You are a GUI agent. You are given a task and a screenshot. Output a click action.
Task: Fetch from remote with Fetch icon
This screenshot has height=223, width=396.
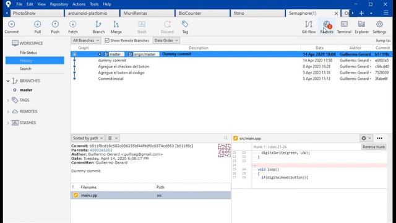point(73,27)
